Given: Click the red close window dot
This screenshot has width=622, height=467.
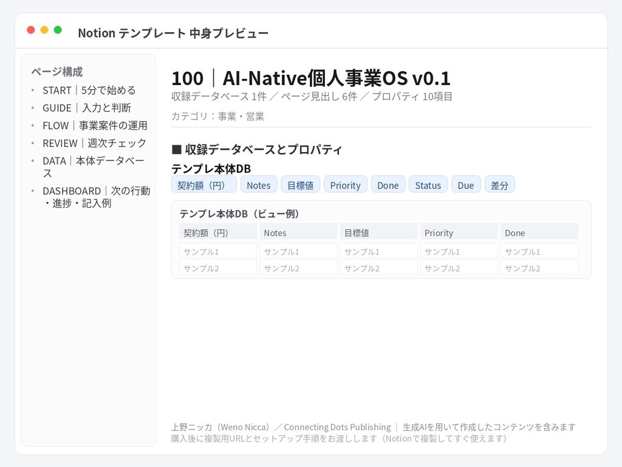Looking at the screenshot, I should click(31, 30).
